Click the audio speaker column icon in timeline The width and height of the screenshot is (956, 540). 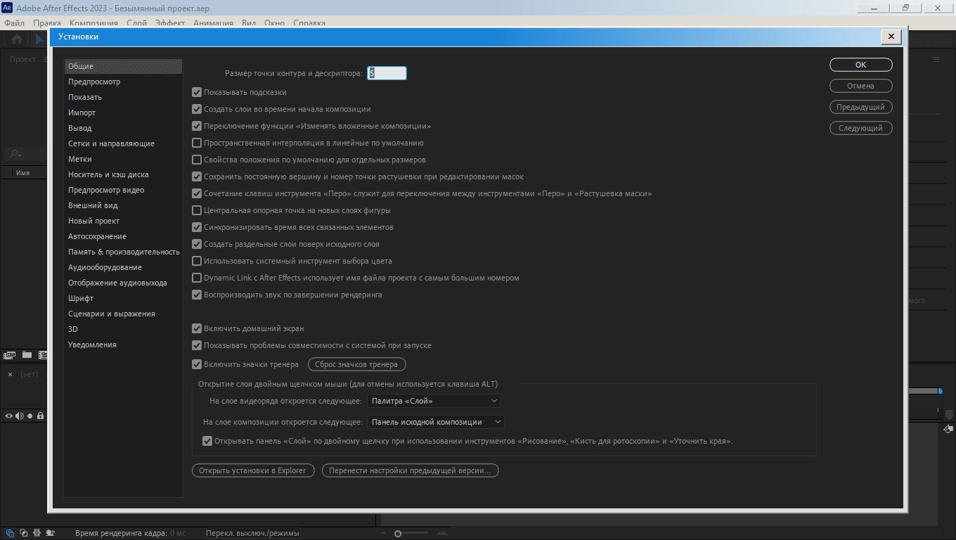pos(20,416)
